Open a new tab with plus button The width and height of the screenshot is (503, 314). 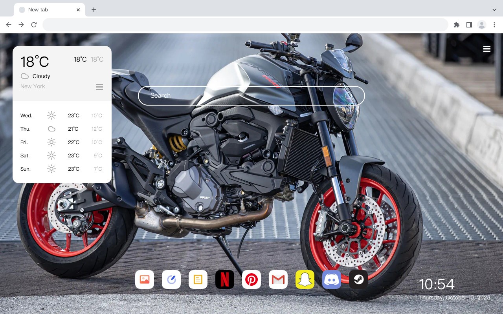[x=94, y=10]
